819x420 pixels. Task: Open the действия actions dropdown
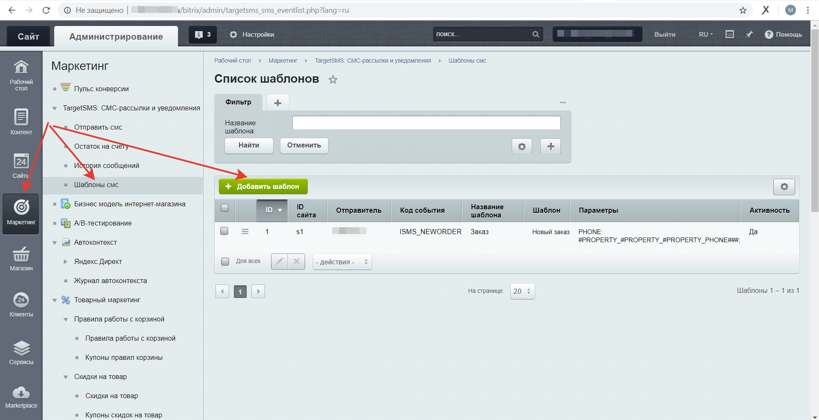coord(342,262)
